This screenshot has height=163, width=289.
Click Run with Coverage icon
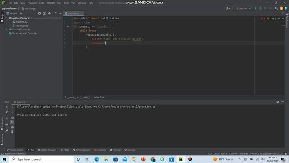click(x=266, y=8)
